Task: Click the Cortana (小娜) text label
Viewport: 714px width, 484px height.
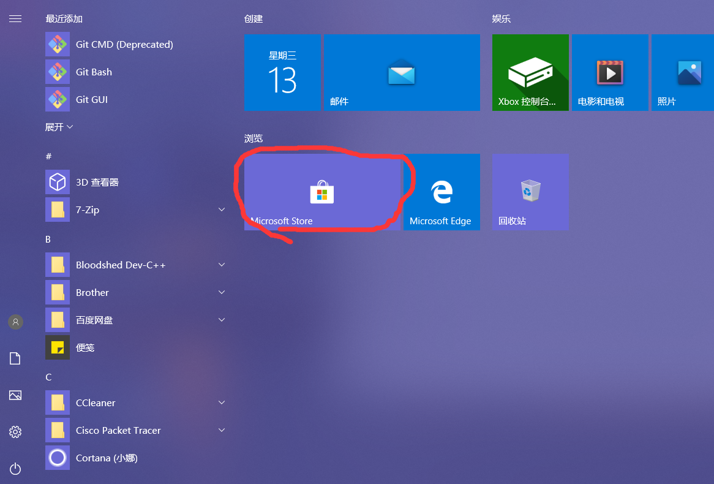Action: (107, 458)
